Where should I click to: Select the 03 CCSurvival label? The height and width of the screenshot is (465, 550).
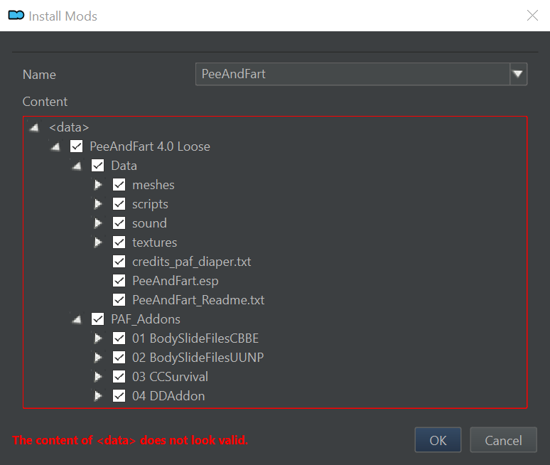[x=170, y=377]
